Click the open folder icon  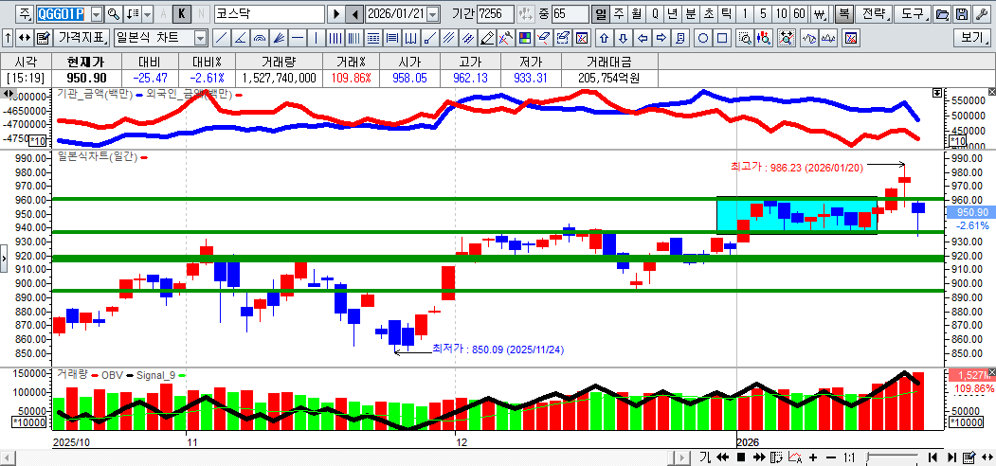pos(941,14)
